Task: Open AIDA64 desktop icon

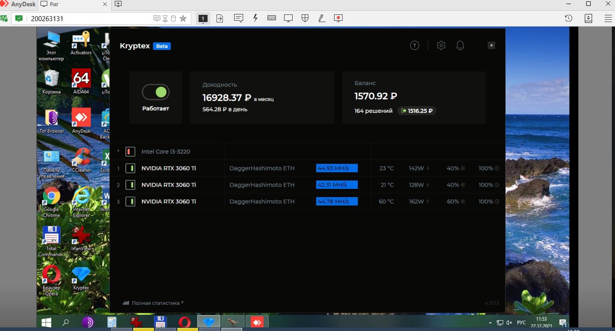Action: tap(81, 81)
